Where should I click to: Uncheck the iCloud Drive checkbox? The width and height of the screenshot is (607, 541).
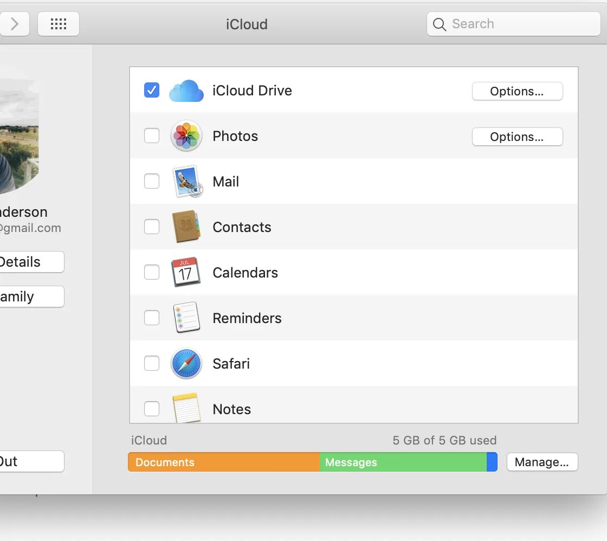click(152, 90)
